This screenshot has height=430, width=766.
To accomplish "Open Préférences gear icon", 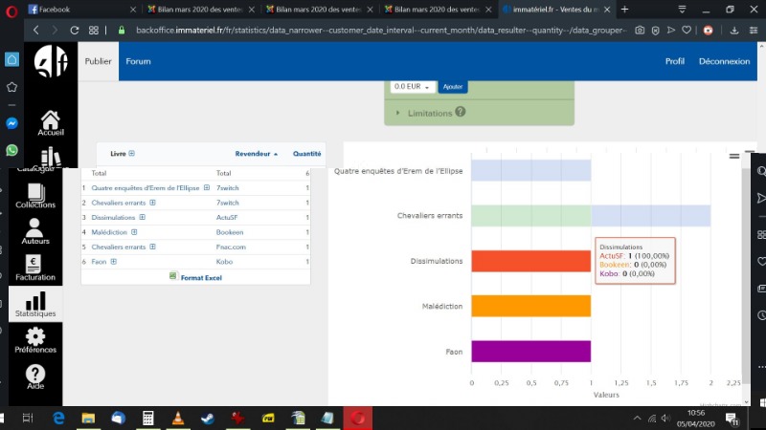I will click(35, 339).
